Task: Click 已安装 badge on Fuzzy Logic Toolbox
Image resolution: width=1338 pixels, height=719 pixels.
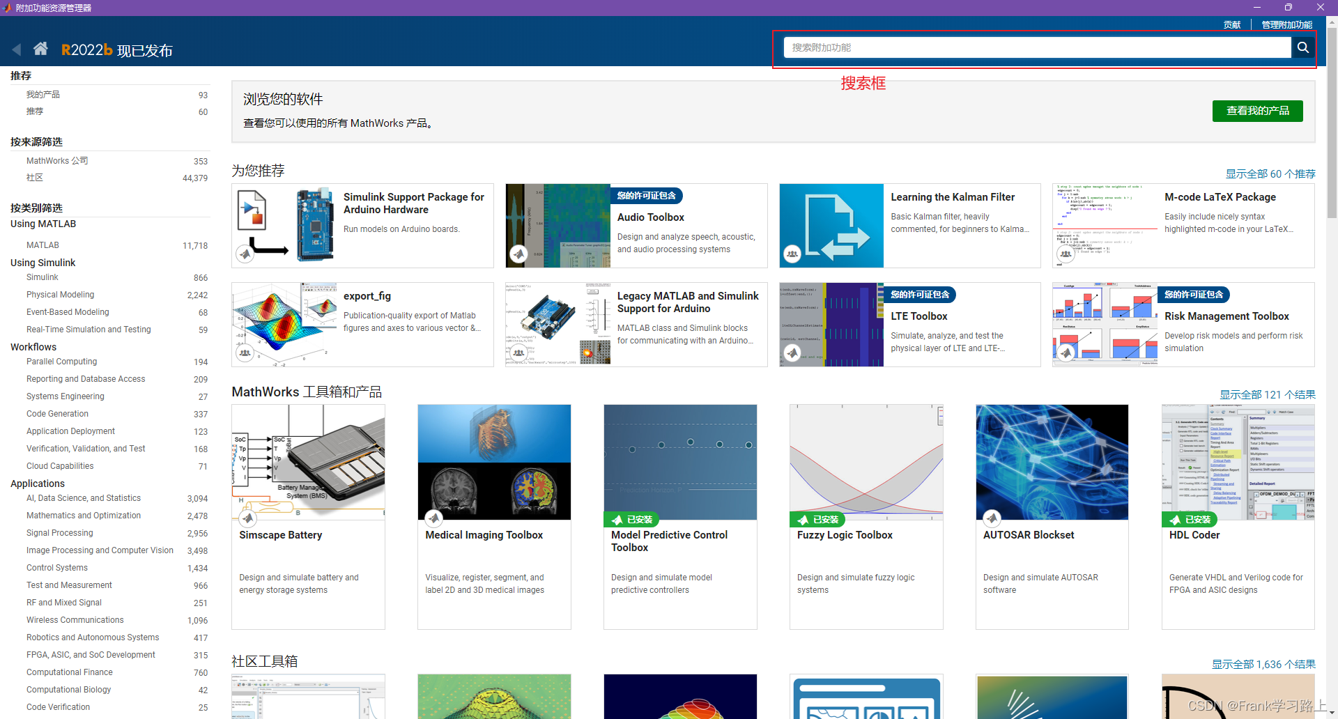Action: click(x=817, y=520)
